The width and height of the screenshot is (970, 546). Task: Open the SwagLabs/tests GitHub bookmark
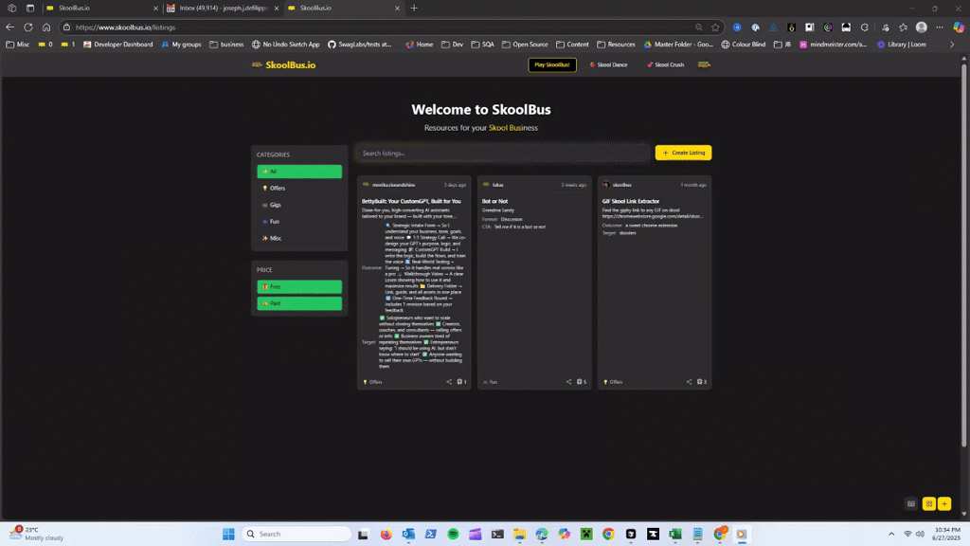click(359, 45)
